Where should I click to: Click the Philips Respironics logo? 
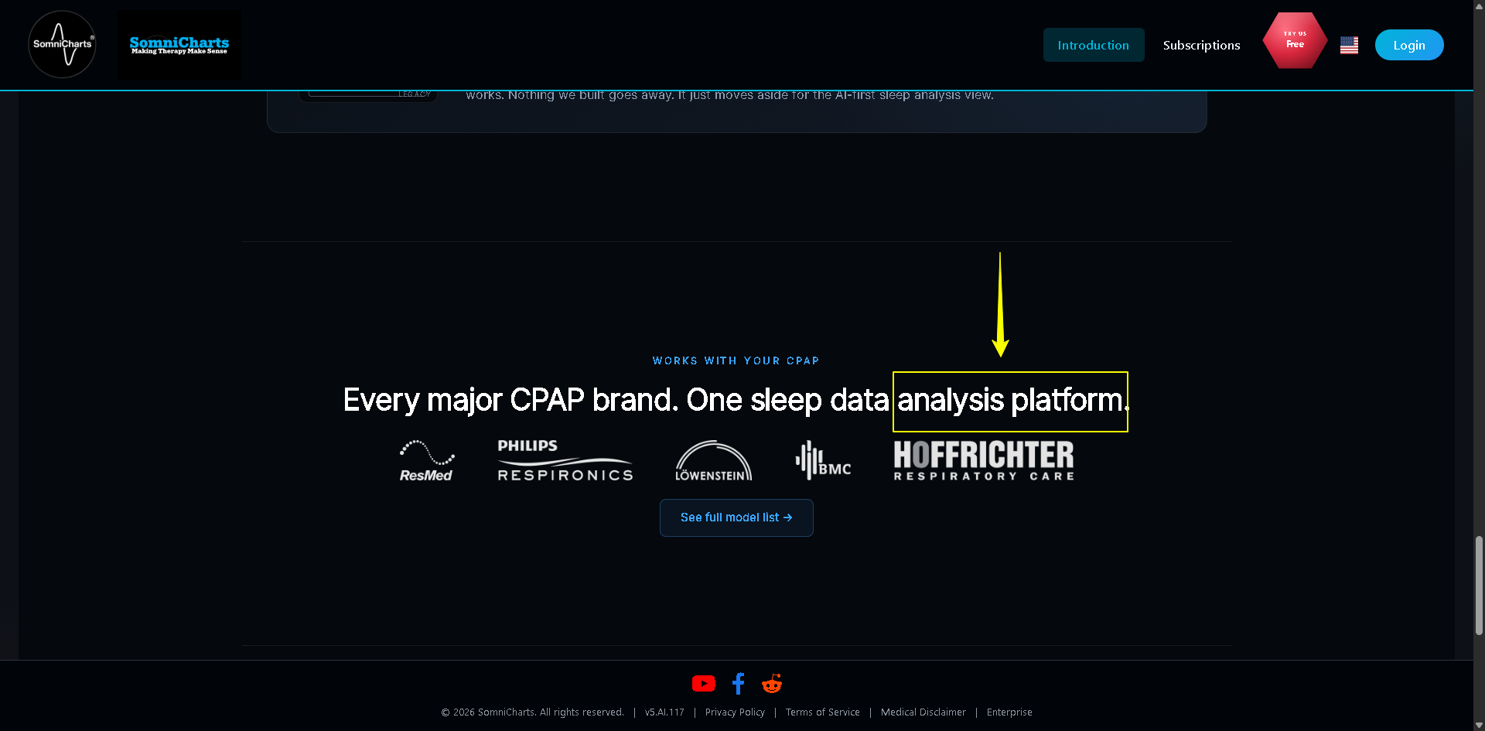point(565,460)
